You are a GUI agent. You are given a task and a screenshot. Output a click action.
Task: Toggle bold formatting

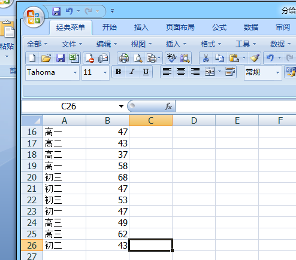coord(119,72)
